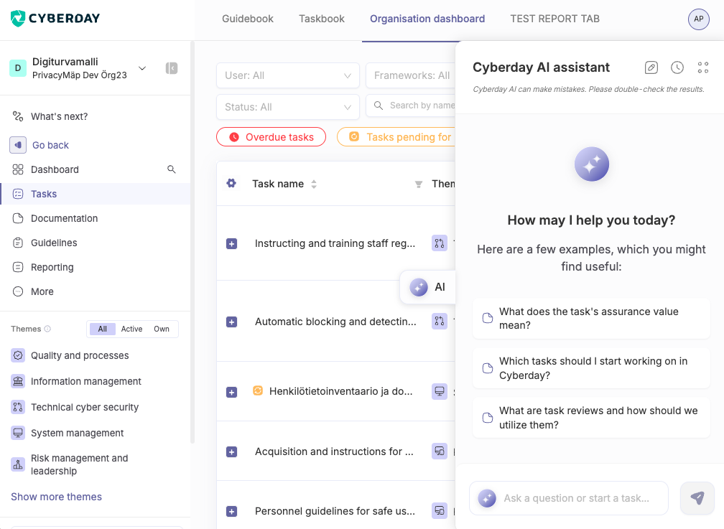Click Risk management and leadership theme icon
Viewport: 724px width, 529px height.
(x=18, y=464)
